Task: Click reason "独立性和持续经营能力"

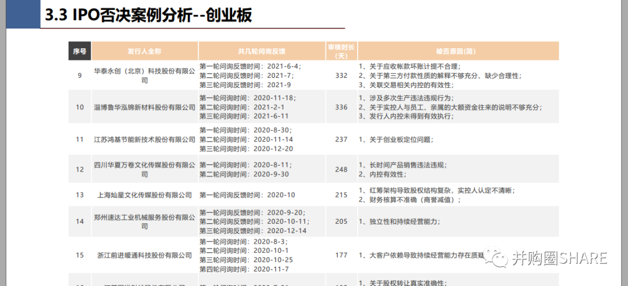Action: (x=399, y=221)
